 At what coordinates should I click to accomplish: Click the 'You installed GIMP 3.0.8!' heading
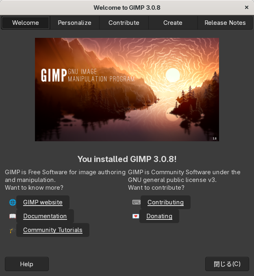(127, 159)
